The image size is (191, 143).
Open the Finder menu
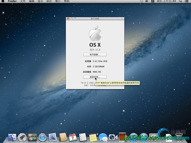[x=12, y=1]
